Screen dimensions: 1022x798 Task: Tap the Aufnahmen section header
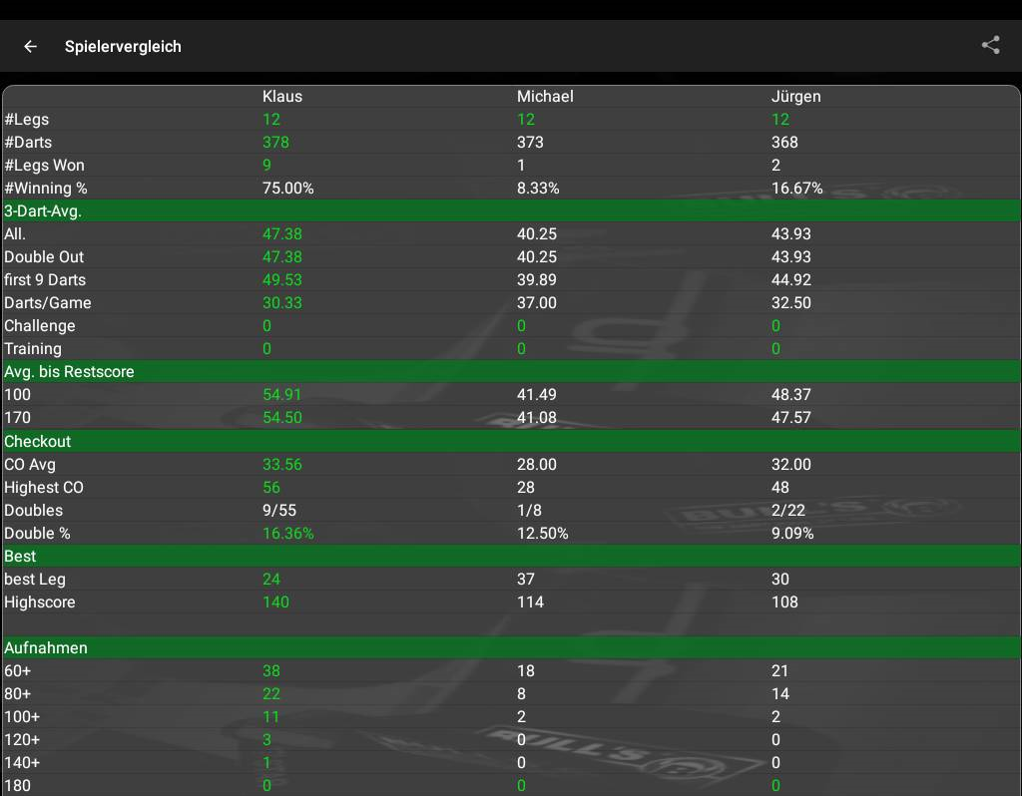[46, 647]
